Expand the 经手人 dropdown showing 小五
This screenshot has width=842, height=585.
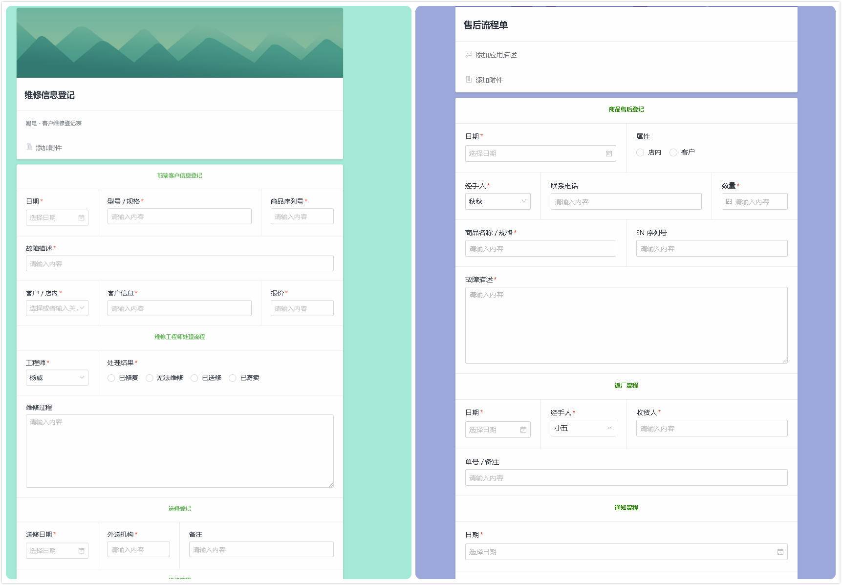pyautogui.click(x=583, y=428)
